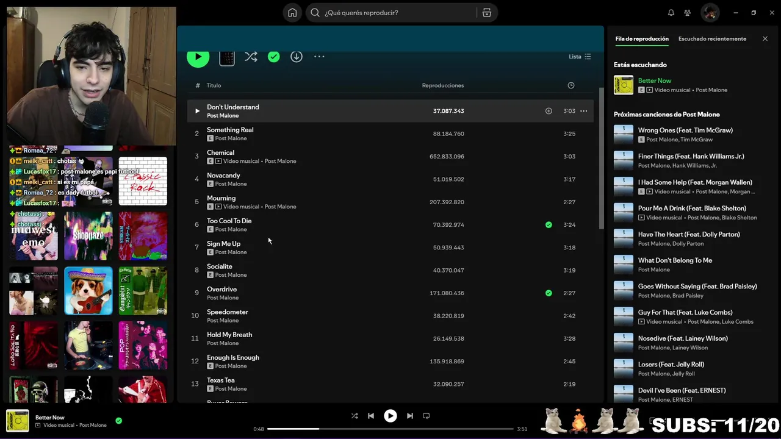
Task: Toggle saved check on Overdrive
Action: [x=549, y=293]
